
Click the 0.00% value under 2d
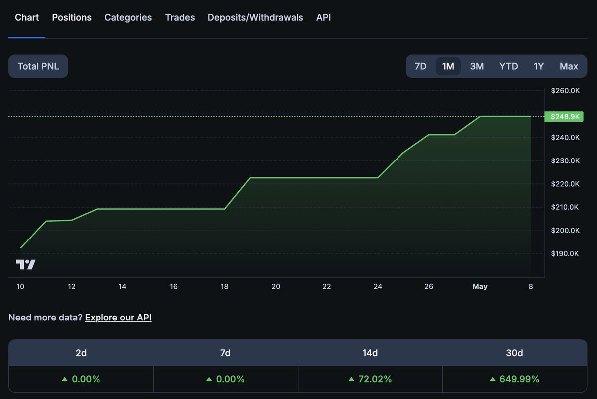tap(86, 379)
